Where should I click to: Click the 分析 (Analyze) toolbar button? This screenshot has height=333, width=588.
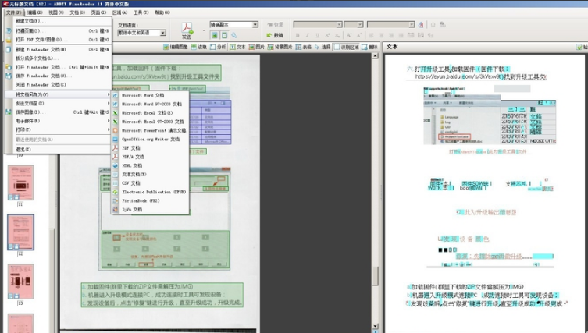tap(218, 47)
